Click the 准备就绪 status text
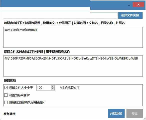Screen dimensions: 146x120 [x=9, y=114]
